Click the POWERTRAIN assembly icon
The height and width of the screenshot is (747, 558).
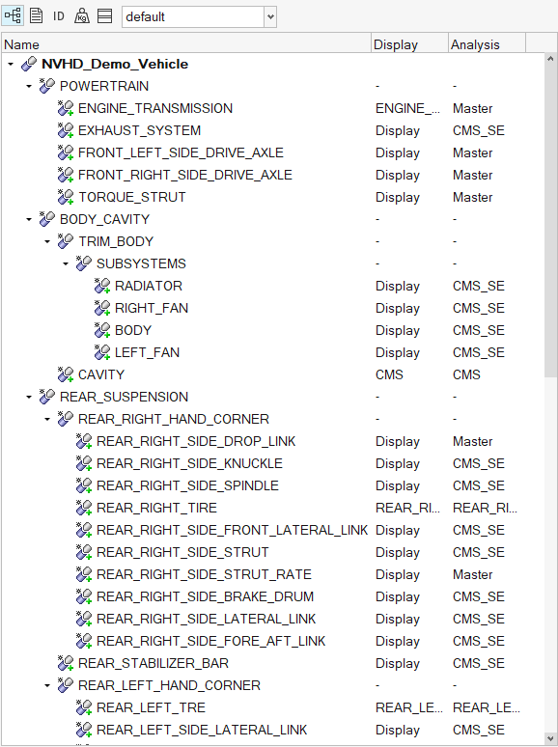click(47, 86)
